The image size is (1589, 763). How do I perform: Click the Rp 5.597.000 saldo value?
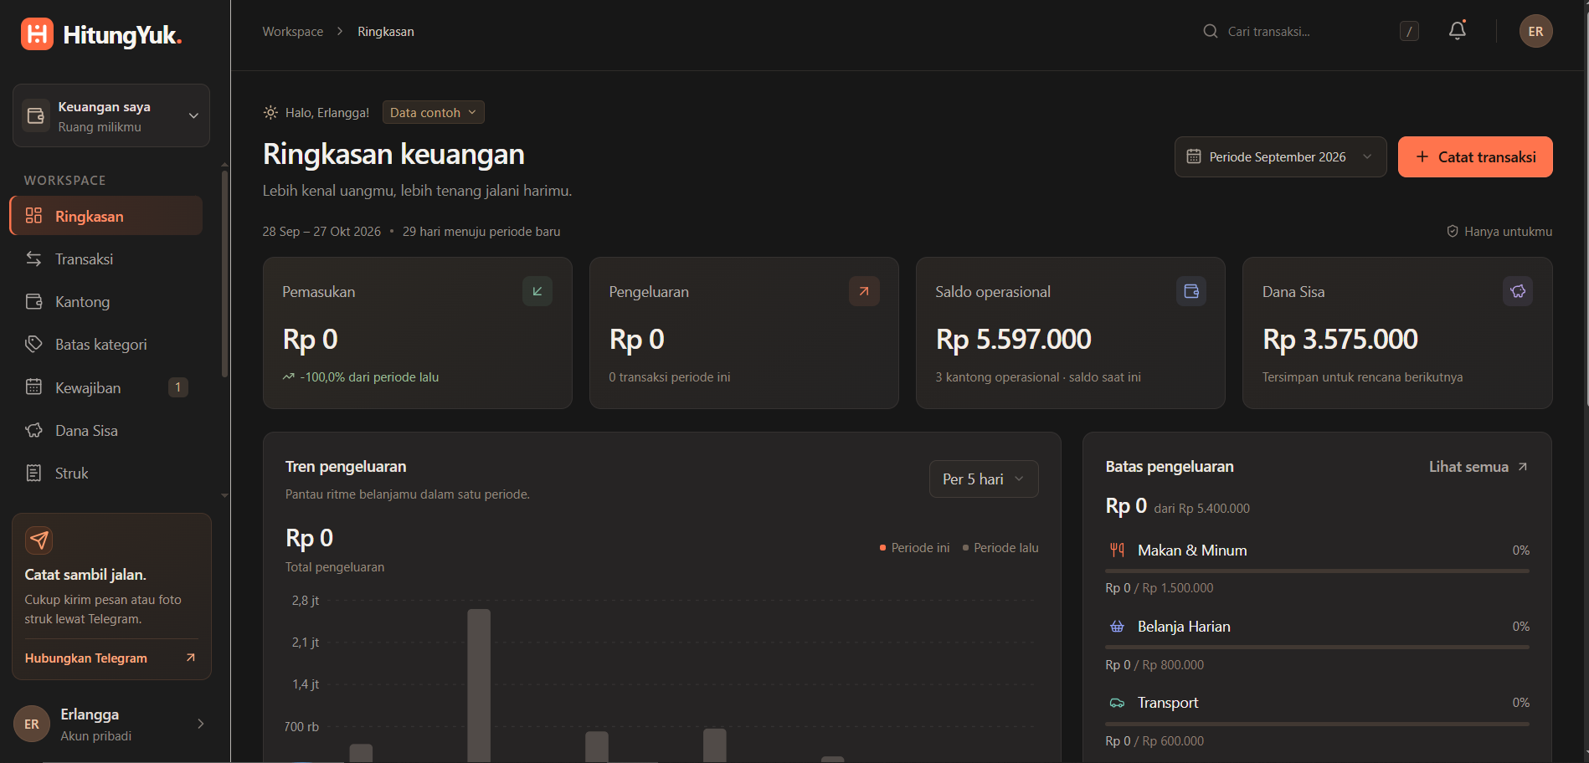tap(1013, 339)
